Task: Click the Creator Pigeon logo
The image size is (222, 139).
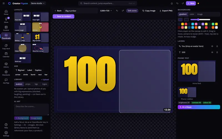Action: (18, 3)
